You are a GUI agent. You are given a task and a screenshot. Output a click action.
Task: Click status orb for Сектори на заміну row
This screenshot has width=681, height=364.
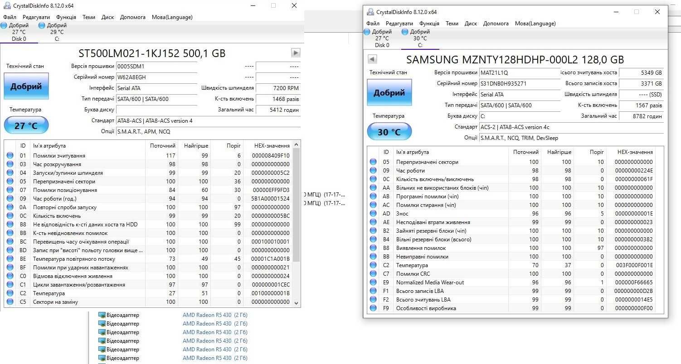click(x=10, y=302)
